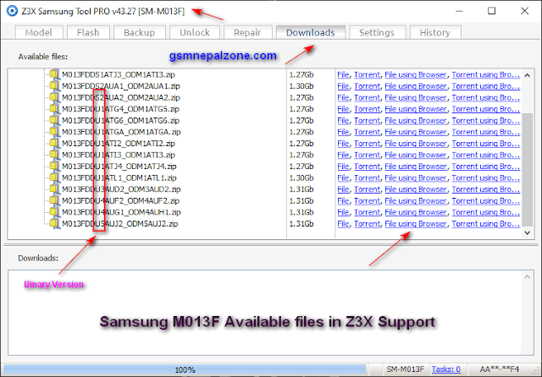This screenshot has height=377, width=542.
Task: Minimize the Z3X window
Action: pyautogui.click(x=459, y=11)
